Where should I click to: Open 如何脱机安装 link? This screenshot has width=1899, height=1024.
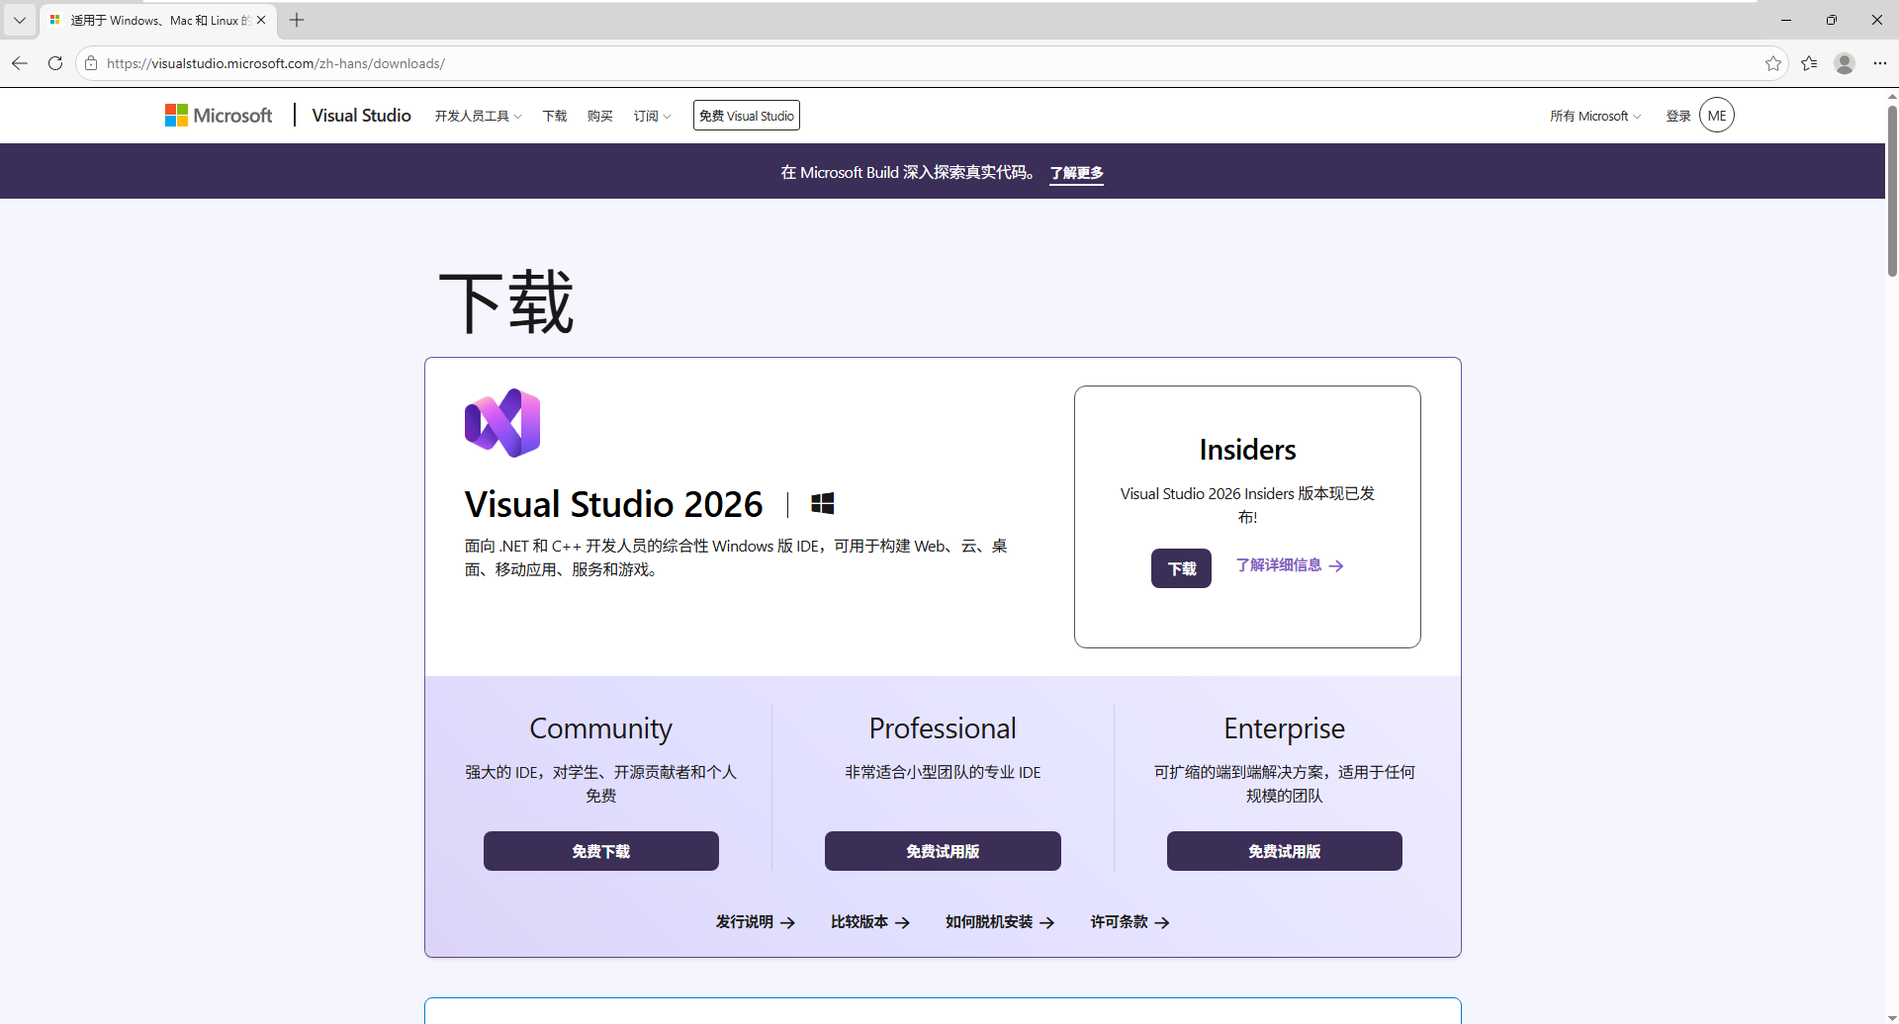[x=1000, y=922]
